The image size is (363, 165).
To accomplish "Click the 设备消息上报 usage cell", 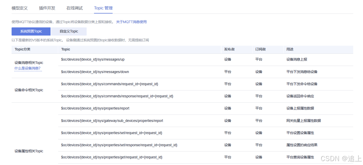I will click(297, 59).
